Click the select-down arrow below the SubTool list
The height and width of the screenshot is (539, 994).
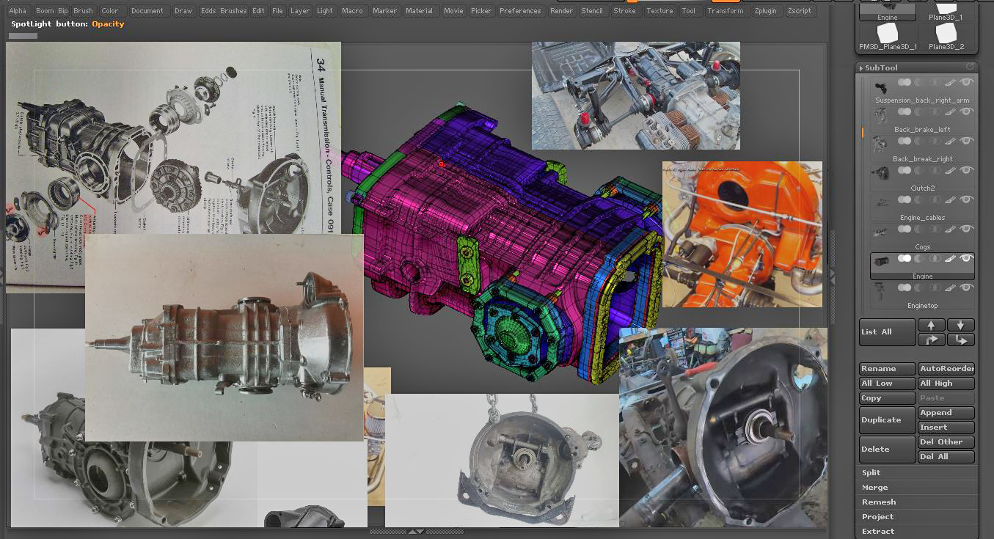pos(960,325)
